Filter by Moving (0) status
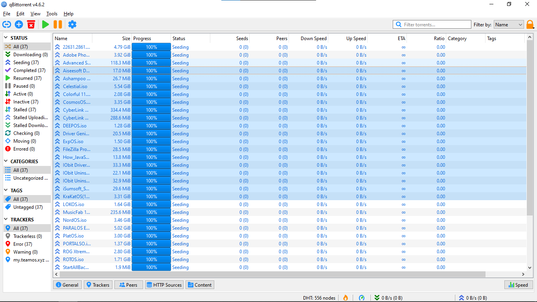The image size is (537, 302). point(27,141)
